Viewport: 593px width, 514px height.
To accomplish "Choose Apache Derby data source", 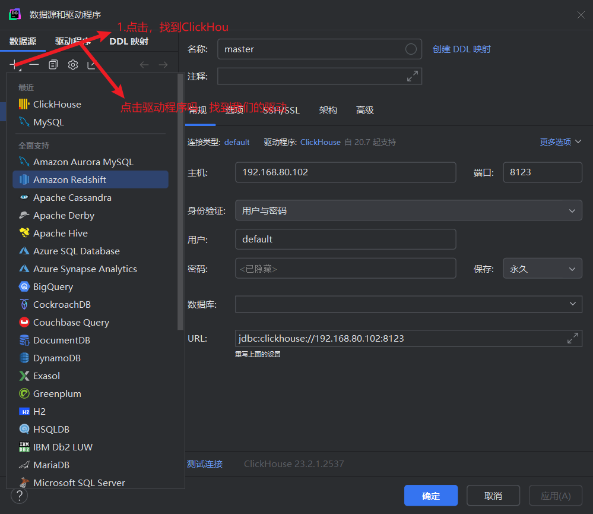I will click(x=90, y=215).
